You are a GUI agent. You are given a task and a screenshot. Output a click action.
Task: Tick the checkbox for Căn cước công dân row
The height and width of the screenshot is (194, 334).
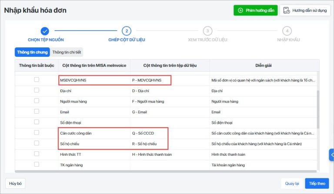[37, 133]
